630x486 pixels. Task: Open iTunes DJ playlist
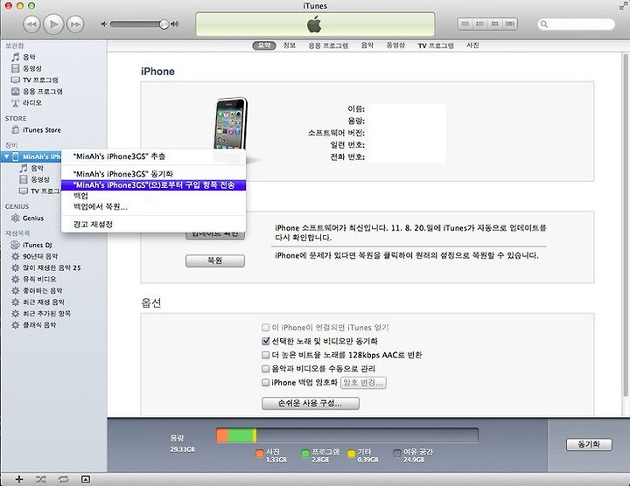pos(31,245)
